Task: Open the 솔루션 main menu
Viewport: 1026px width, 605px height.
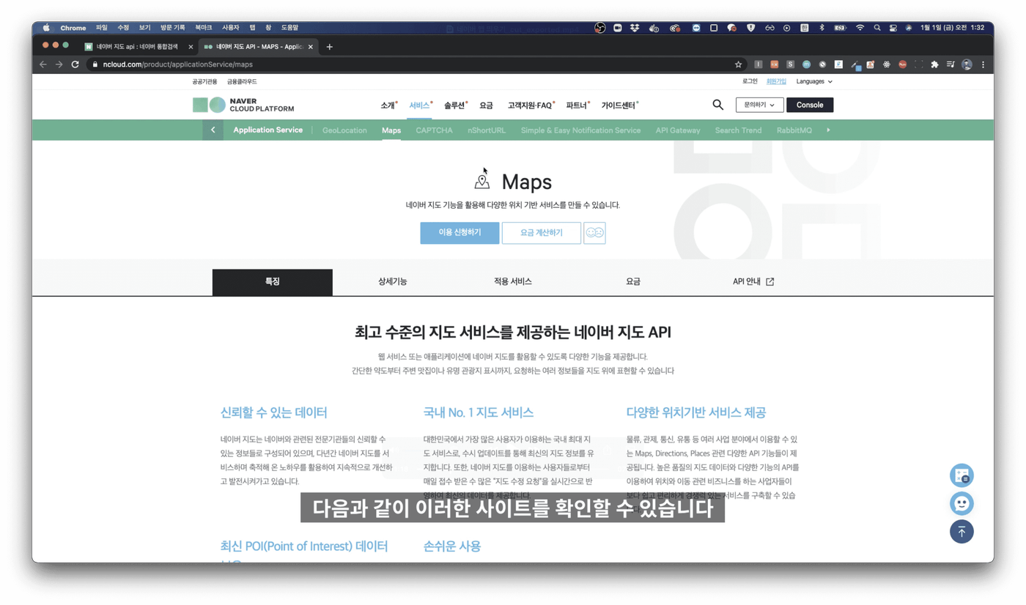Action: pyautogui.click(x=454, y=105)
